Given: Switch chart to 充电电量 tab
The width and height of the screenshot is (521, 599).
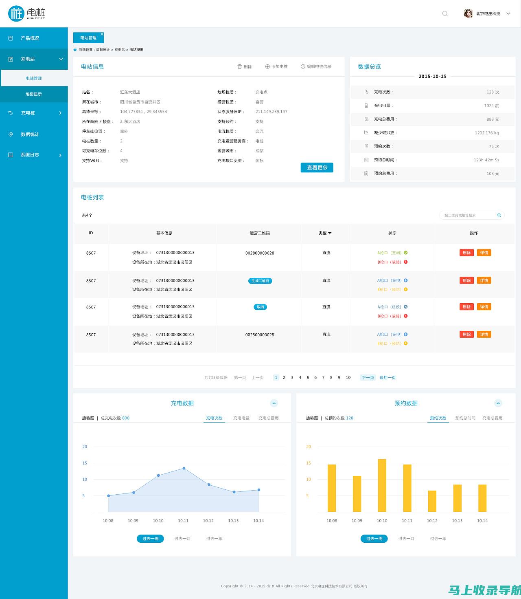Looking at the screenshot, I should point(241,418).
